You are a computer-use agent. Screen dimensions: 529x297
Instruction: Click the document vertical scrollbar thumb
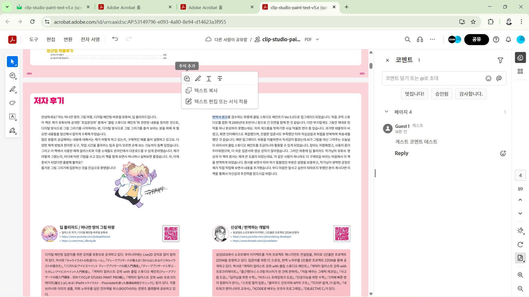point(371,66)
